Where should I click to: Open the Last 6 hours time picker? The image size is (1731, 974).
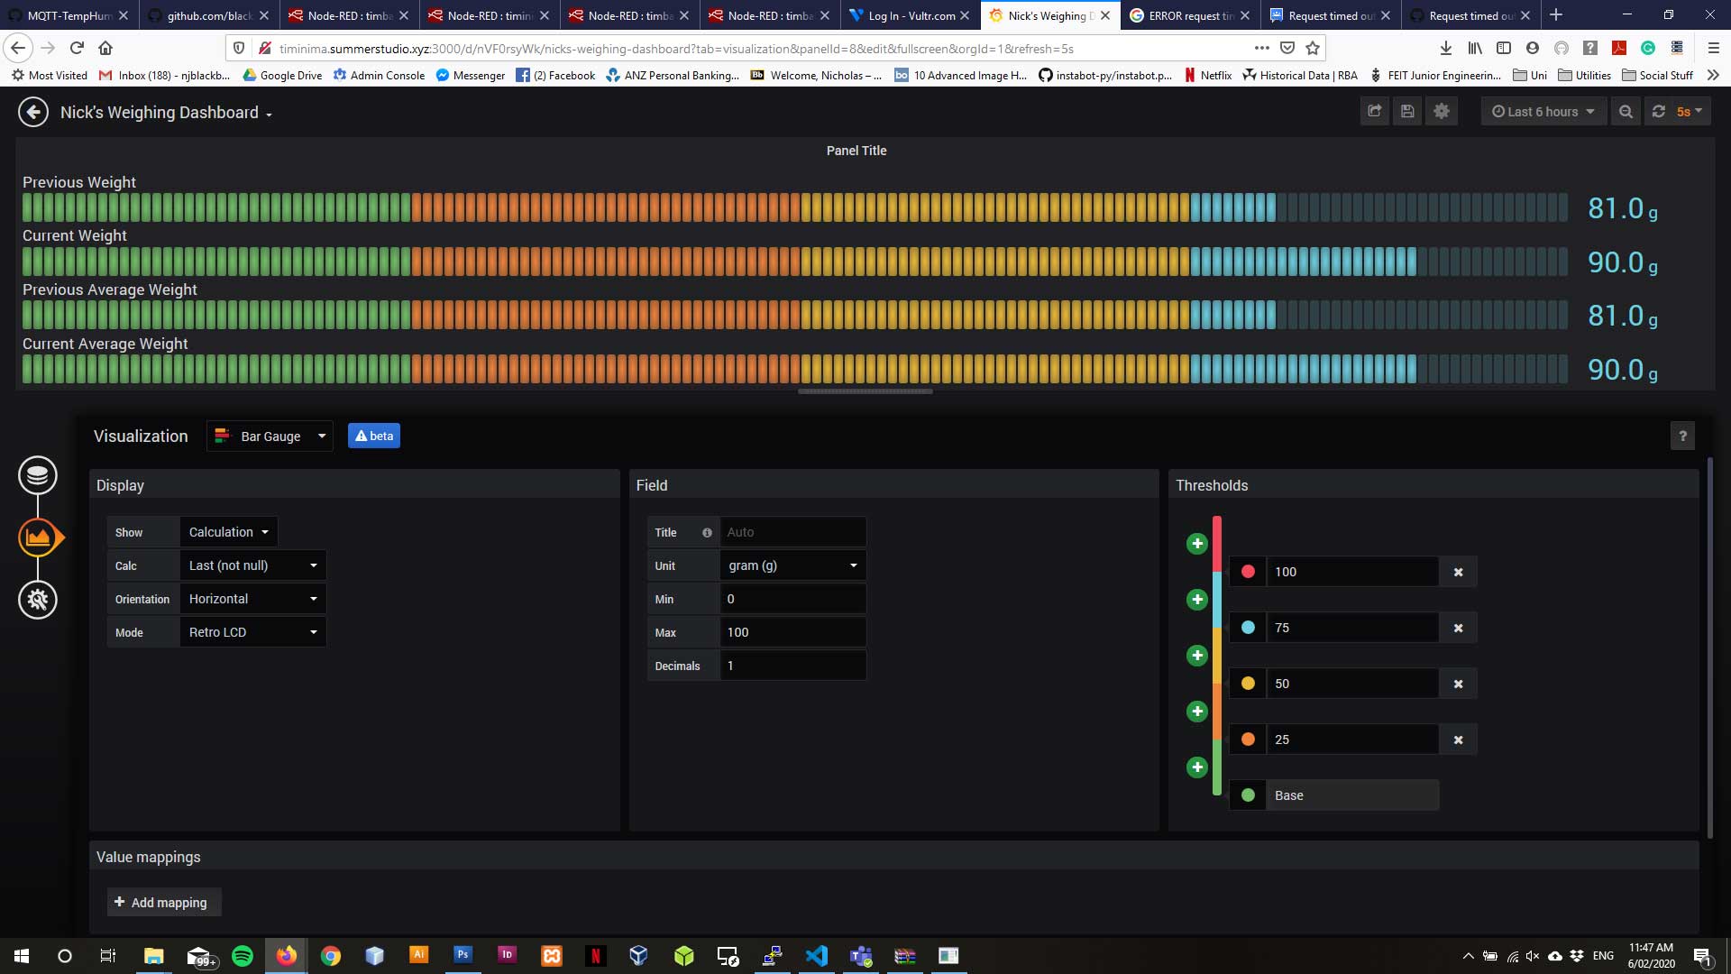(x=1543, y=112)
